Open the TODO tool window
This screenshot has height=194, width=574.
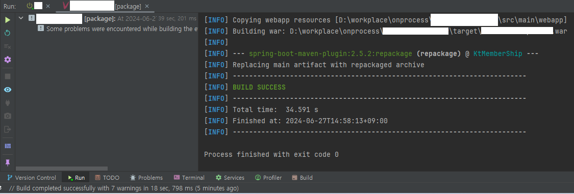tap(107, 178)
